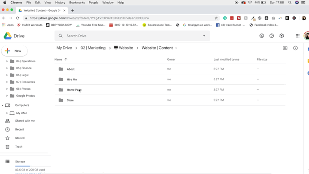Screen dimensions: 309x174
Task: Open the Apple menu
Action: (x=5, y=3)
